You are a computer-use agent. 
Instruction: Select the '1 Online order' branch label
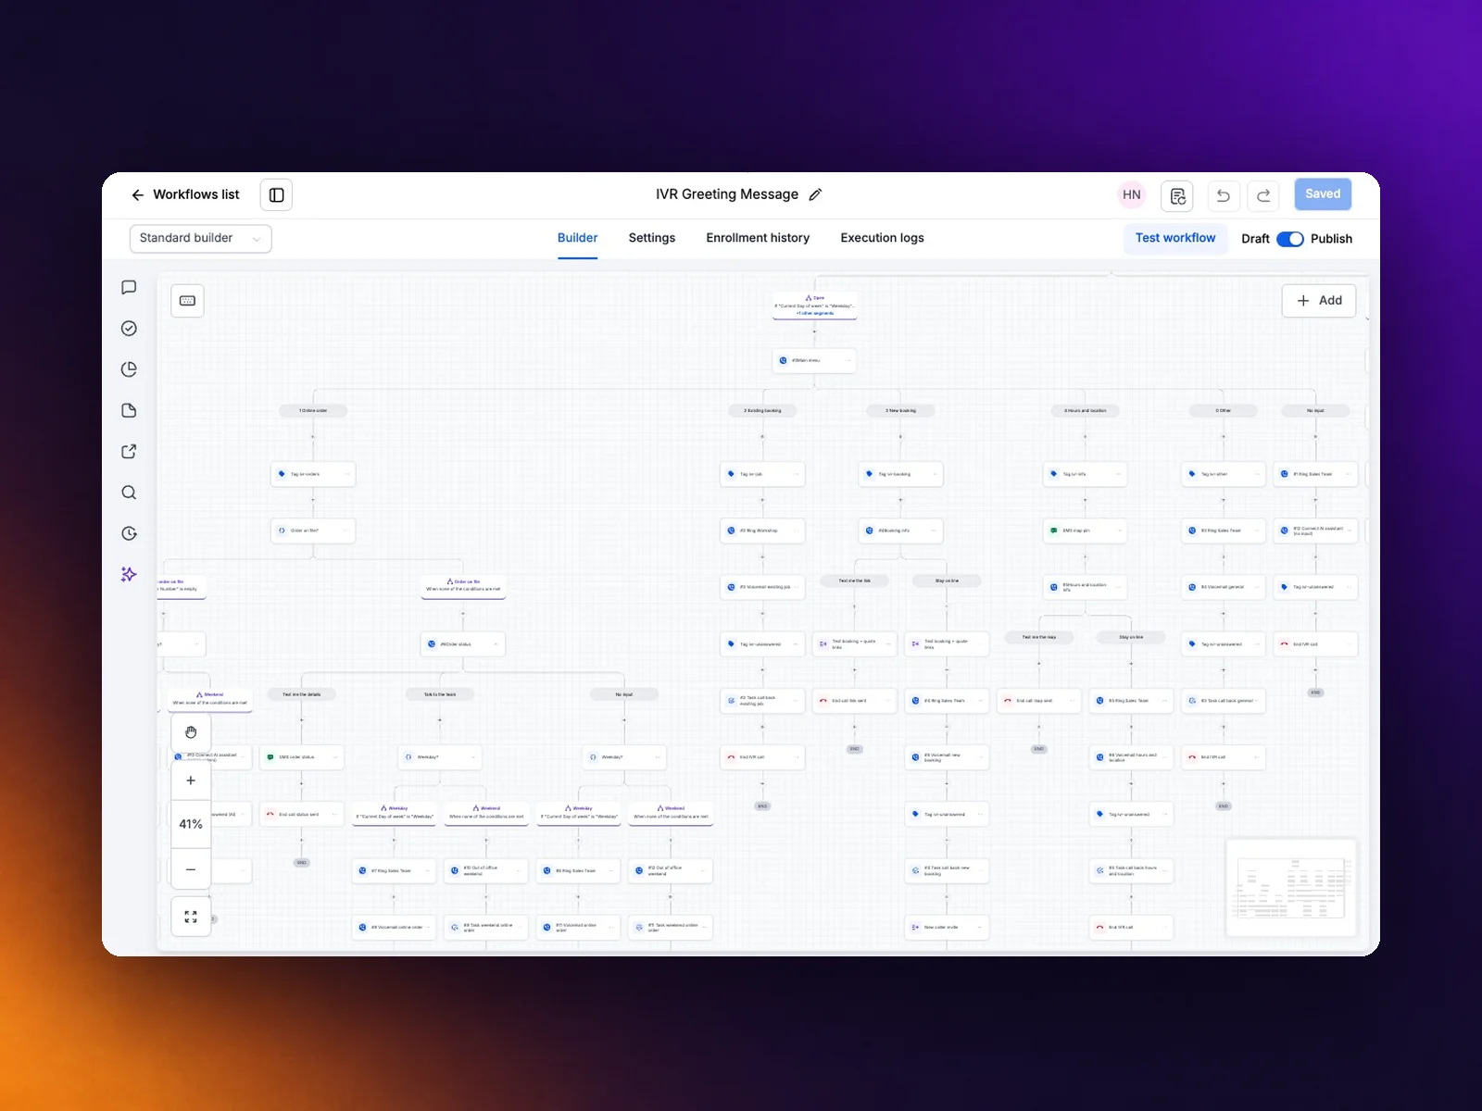pos(313,410)
